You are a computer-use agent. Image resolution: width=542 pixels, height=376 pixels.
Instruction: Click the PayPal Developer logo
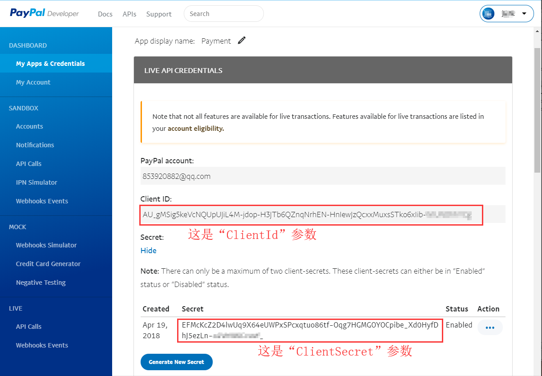(44, 13)
